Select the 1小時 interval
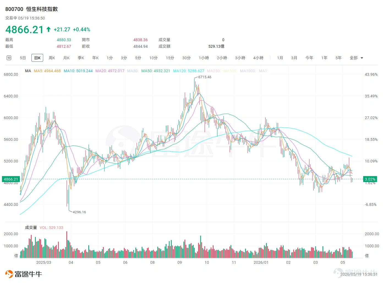The image size is (383, 283). tap(204, 58)
